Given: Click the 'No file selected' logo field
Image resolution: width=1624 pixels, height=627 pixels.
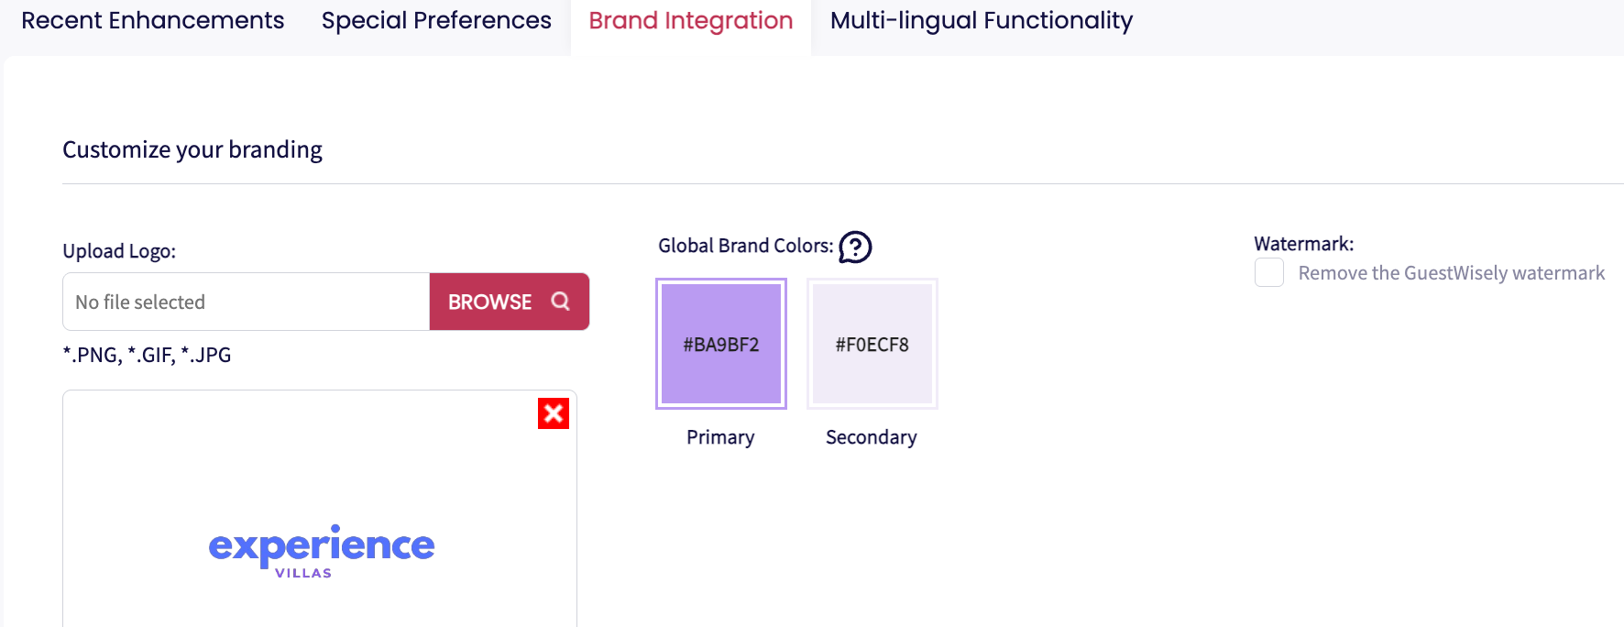Looking at the screenshot, I should [246, 302].
